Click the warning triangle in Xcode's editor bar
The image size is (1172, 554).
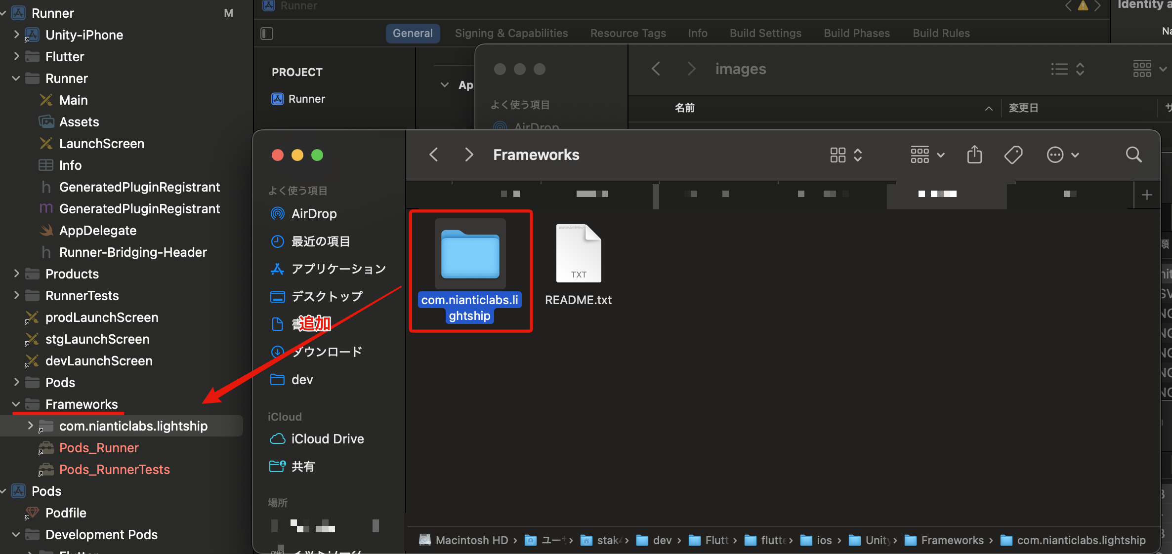point(1083,6)
